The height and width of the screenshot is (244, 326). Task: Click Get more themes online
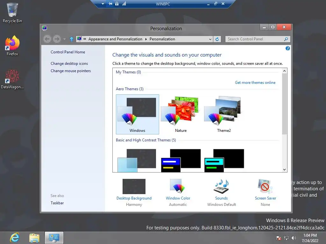[255, 83]
